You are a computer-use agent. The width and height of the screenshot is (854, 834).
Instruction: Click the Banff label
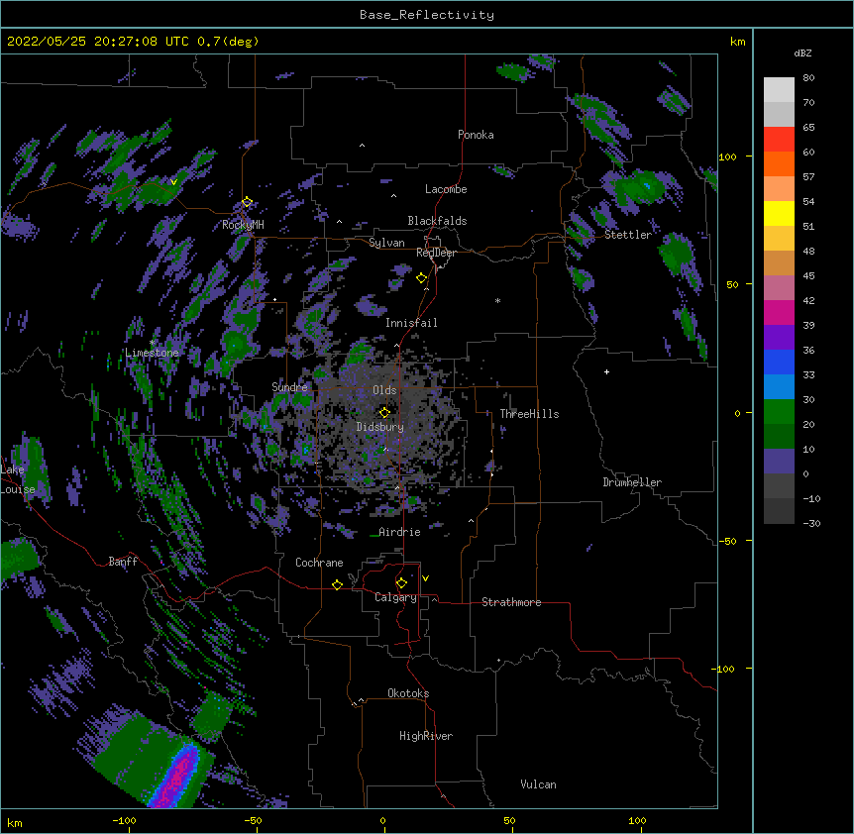123,562
